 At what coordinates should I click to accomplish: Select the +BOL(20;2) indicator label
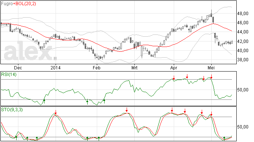tap(24, 4)
